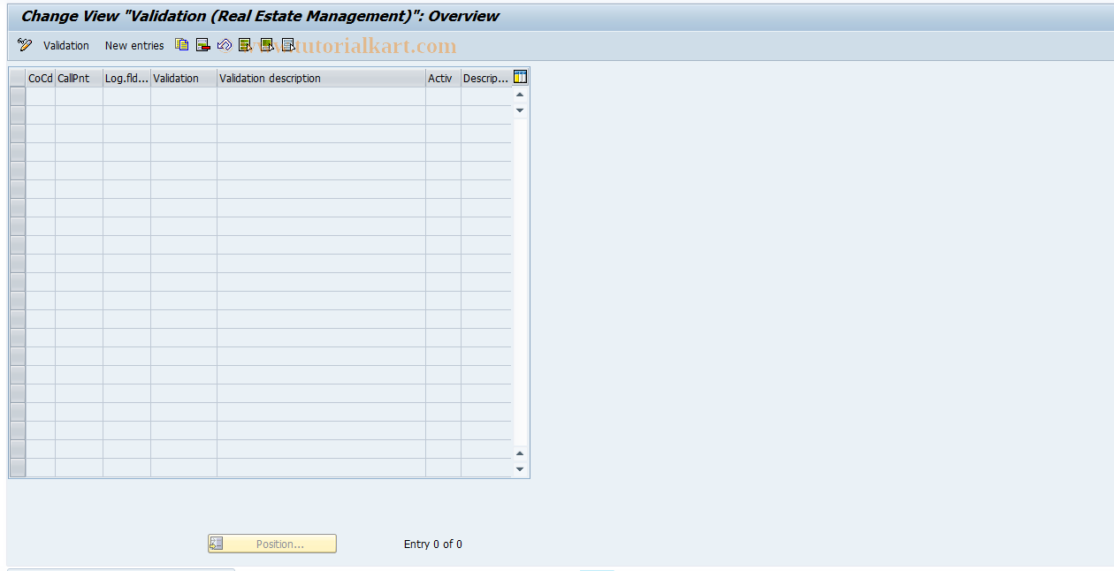Click the Position... button

(x=272, y=544)
